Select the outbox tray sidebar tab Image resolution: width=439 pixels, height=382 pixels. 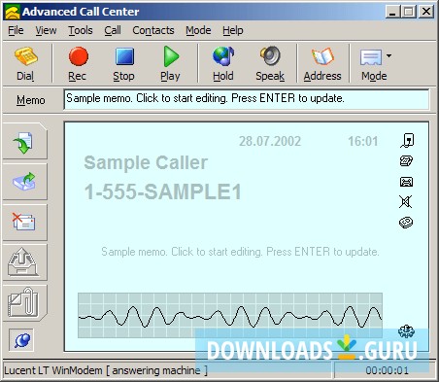(x=24, y=262)
